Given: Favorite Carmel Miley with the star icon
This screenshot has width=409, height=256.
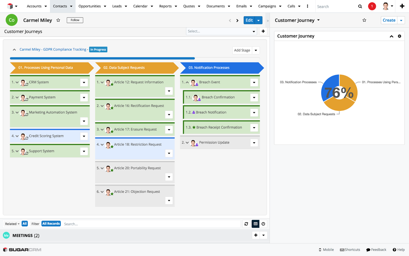Looking at the screenshot, I should (58, 20).
